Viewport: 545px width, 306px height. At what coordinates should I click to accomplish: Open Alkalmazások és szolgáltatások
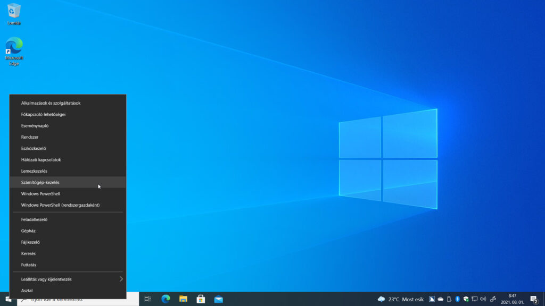pyautogui.click(x=68, y=103)
